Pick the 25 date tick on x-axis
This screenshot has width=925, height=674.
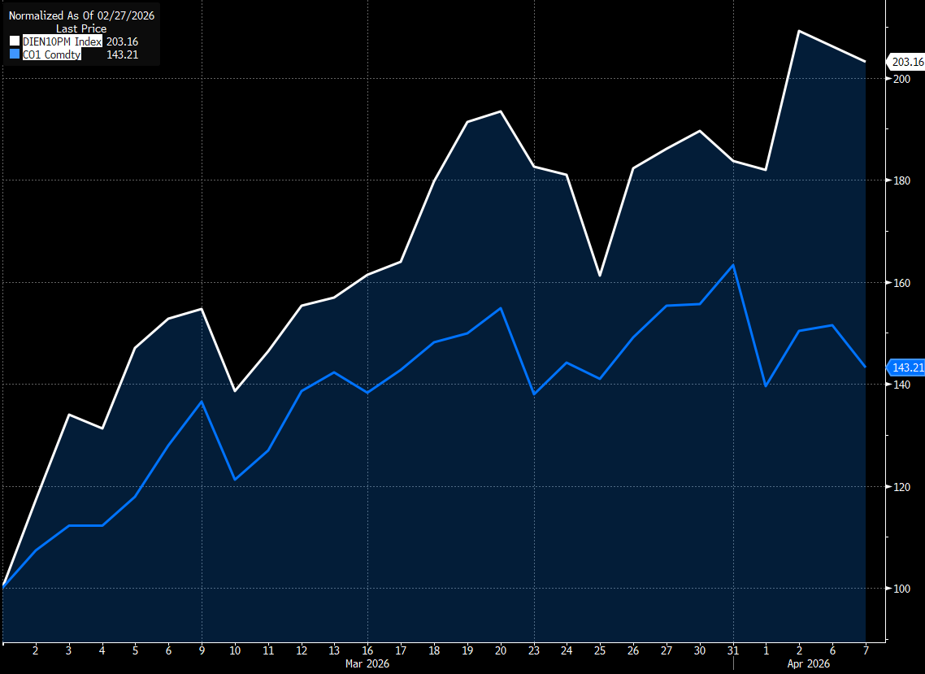(x=600, y=650)
